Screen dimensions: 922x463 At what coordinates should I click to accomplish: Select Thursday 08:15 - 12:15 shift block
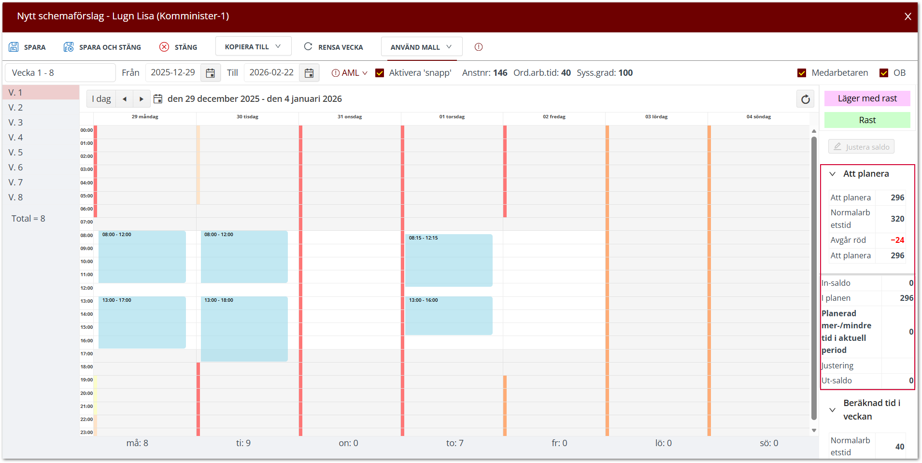coord(449,260)
